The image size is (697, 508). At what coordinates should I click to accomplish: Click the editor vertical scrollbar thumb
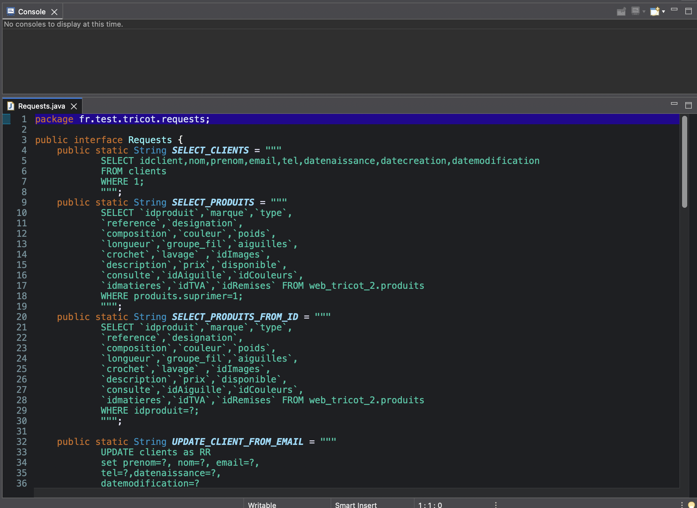coord(684,162)
